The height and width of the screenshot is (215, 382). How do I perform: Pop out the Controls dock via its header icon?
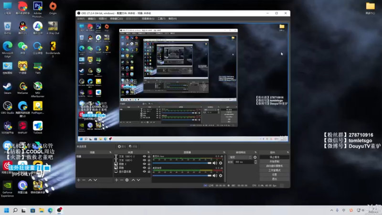[x=288, y=152]
